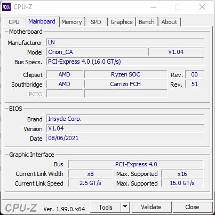Open the Memory tab

(x=71, y=22)
